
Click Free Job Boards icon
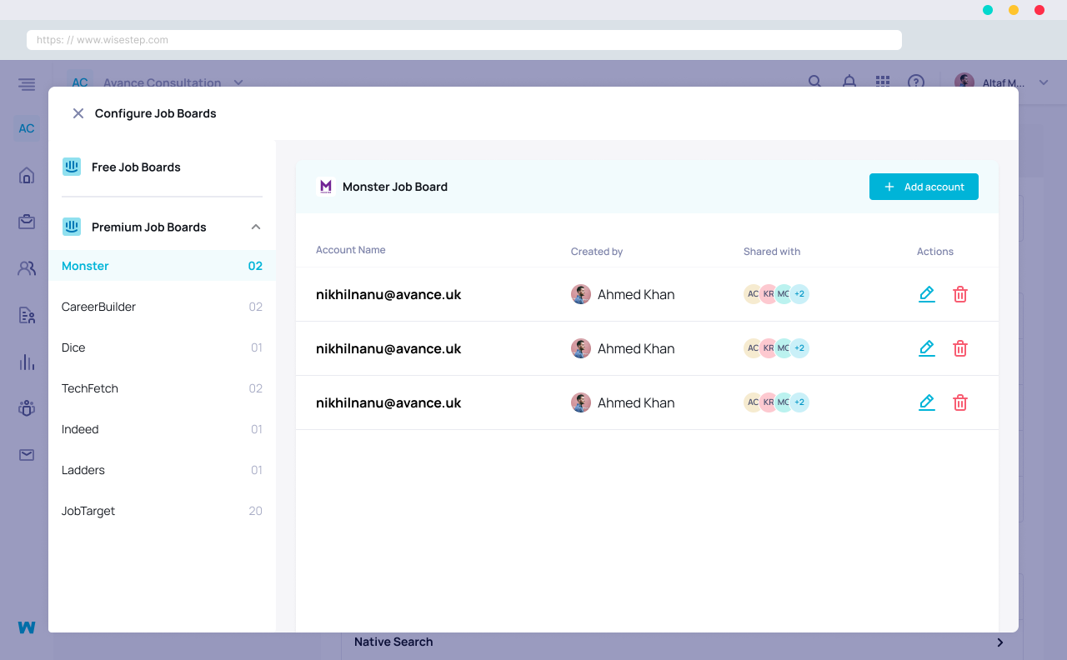coord(72,167)
